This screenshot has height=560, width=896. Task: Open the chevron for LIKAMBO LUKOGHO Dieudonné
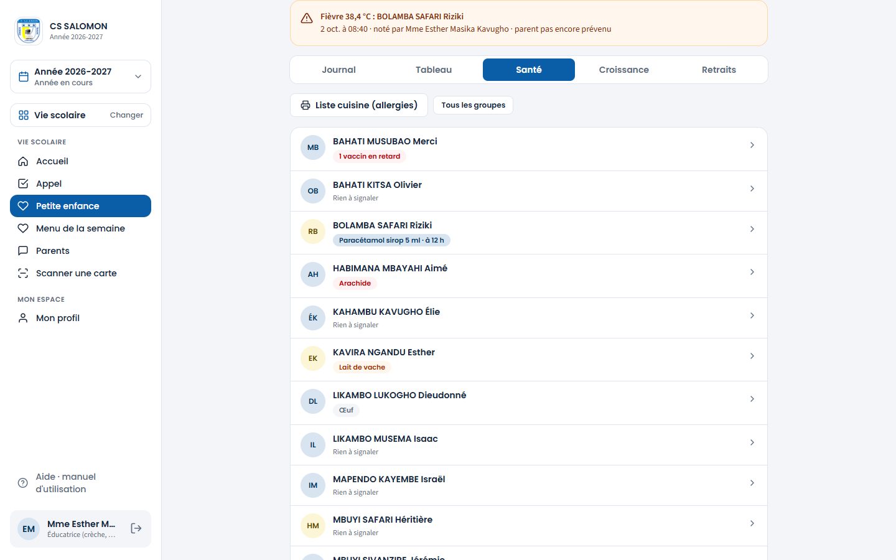point(752,399)
